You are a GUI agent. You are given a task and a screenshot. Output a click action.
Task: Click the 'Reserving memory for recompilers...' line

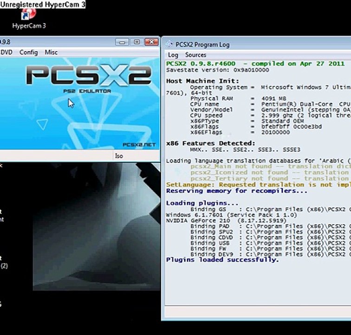(237, 191)
